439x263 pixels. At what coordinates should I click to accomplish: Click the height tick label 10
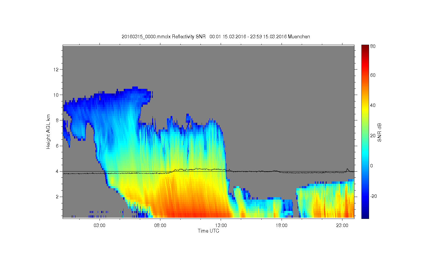pyautogui.click(x=56, y=95)
